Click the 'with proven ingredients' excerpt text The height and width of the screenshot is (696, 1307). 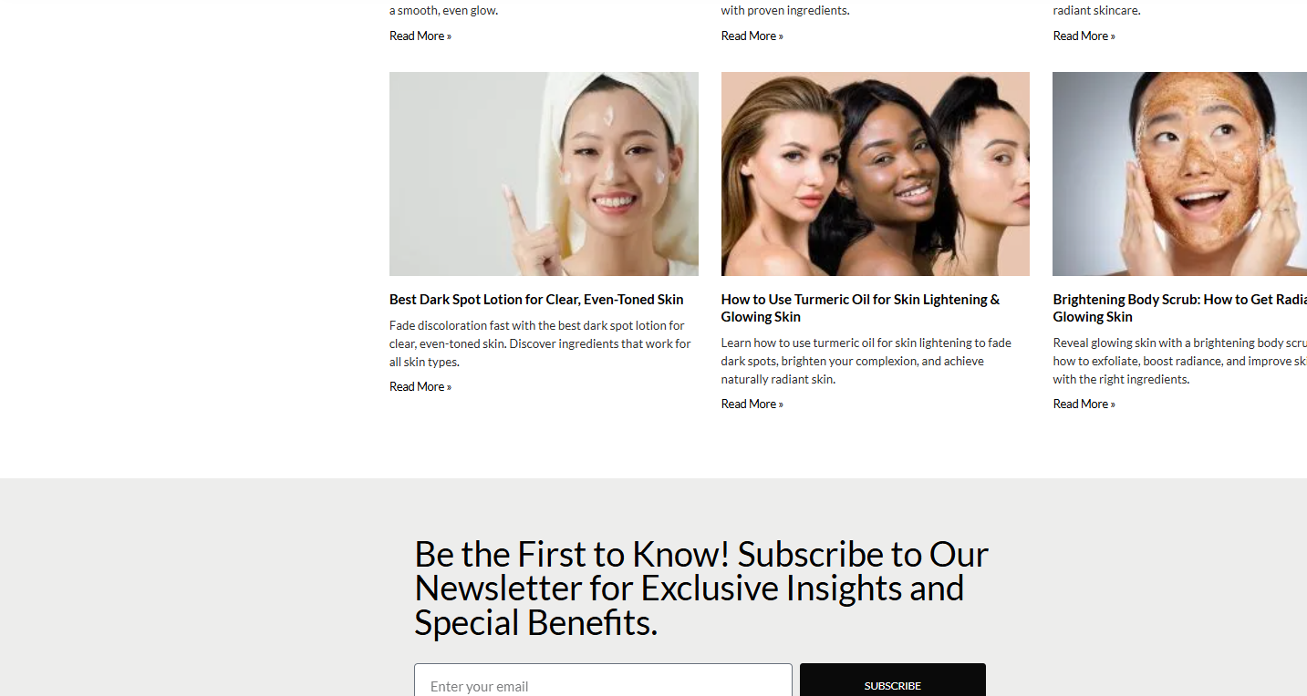coord(785,10)
